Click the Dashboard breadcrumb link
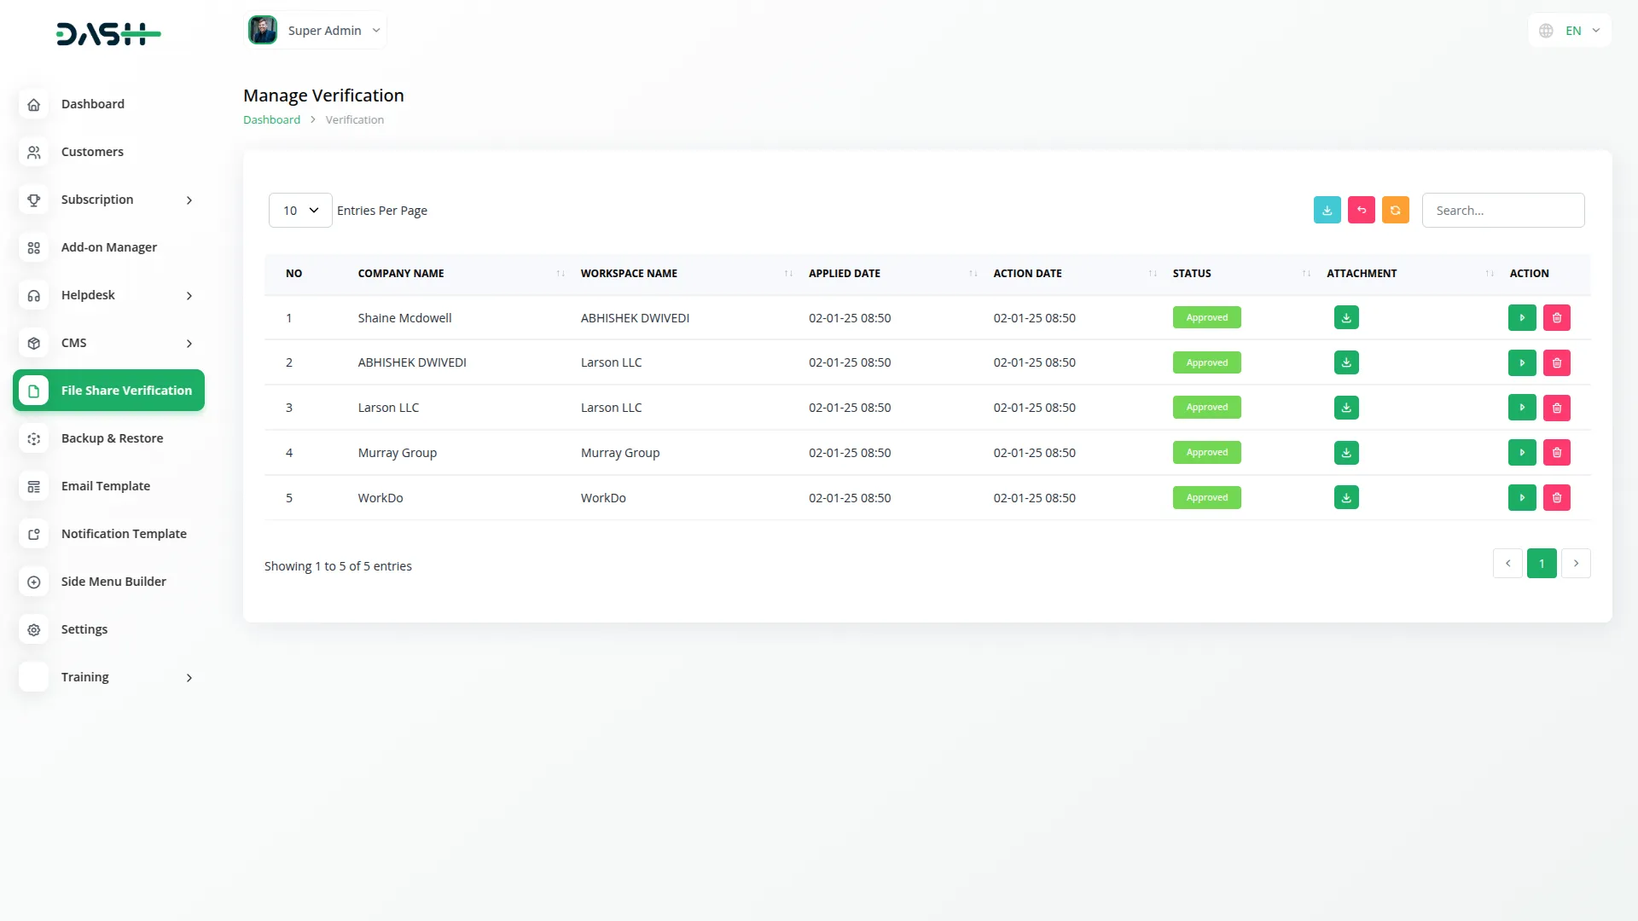Viewport: 1638px width, 921px height. (271, 119)
